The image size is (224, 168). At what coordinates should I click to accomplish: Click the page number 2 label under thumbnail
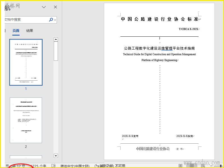[26, 146]
